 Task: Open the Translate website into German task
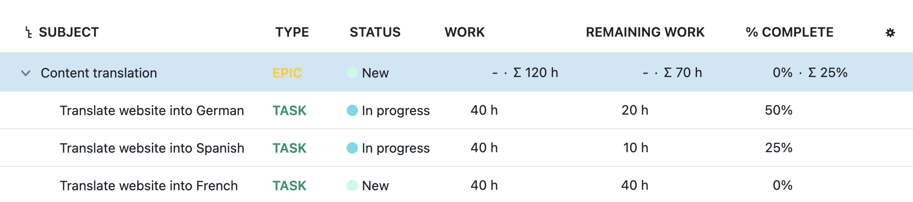(x=151, y=110)
